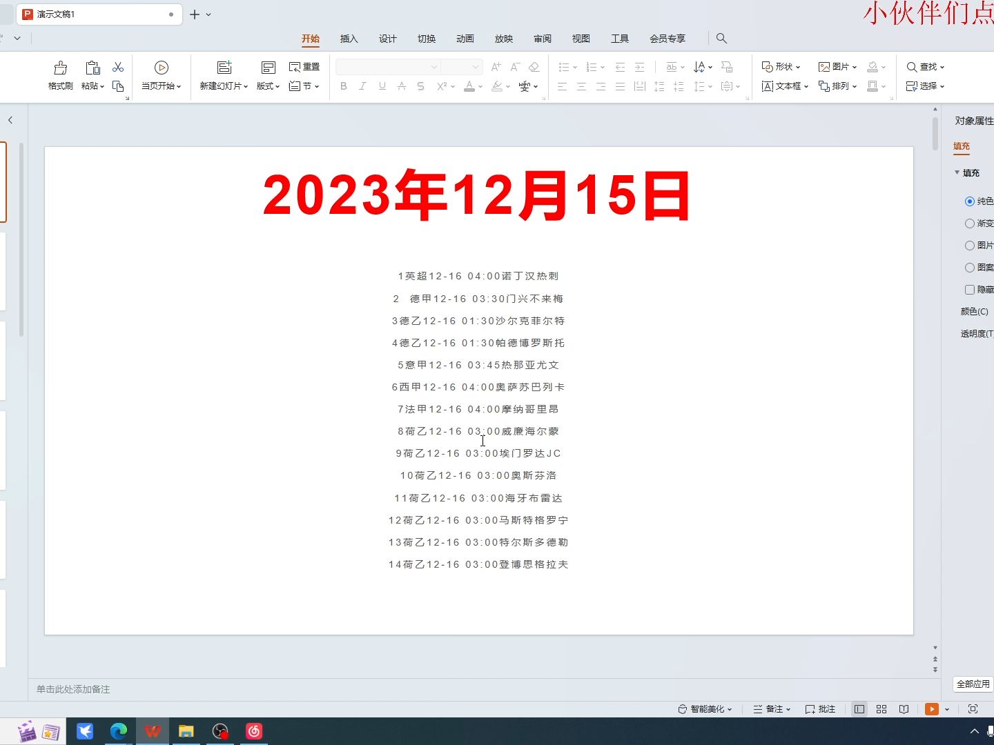Toggle Underline formatting

(382, 86)
